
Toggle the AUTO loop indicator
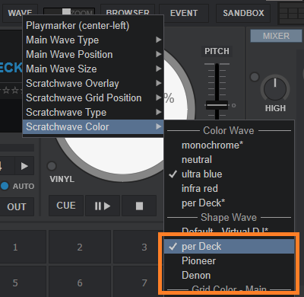(5, 186)
